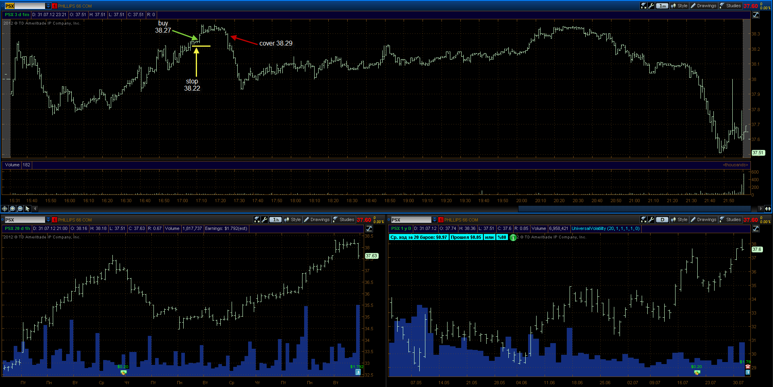Click the D timeframe button on daily chart
773x387 pixels.
coord(662,219)
